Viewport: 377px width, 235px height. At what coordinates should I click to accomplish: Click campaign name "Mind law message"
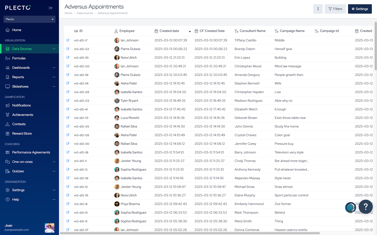click(288, 66)
